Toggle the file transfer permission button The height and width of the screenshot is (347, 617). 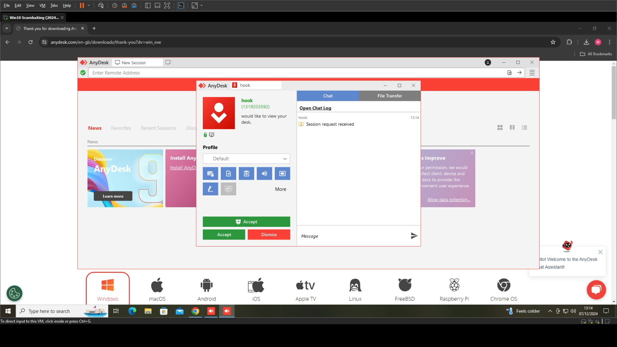228,173
